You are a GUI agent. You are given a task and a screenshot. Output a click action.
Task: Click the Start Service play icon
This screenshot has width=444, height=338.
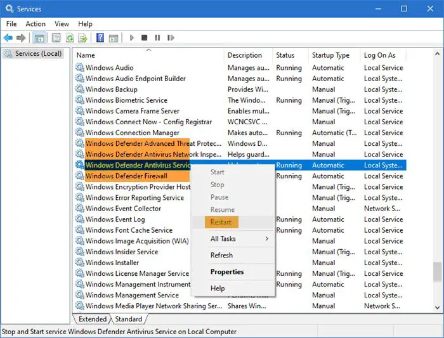point(132,37)
